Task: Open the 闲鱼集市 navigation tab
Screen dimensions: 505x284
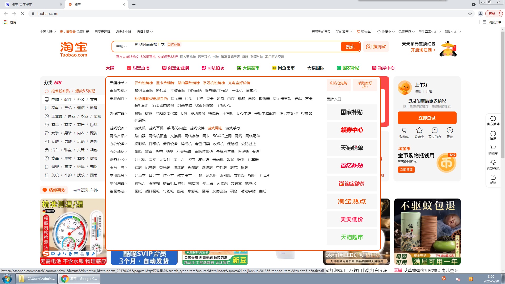Action: pyautogui.click(x=283, y=68)
